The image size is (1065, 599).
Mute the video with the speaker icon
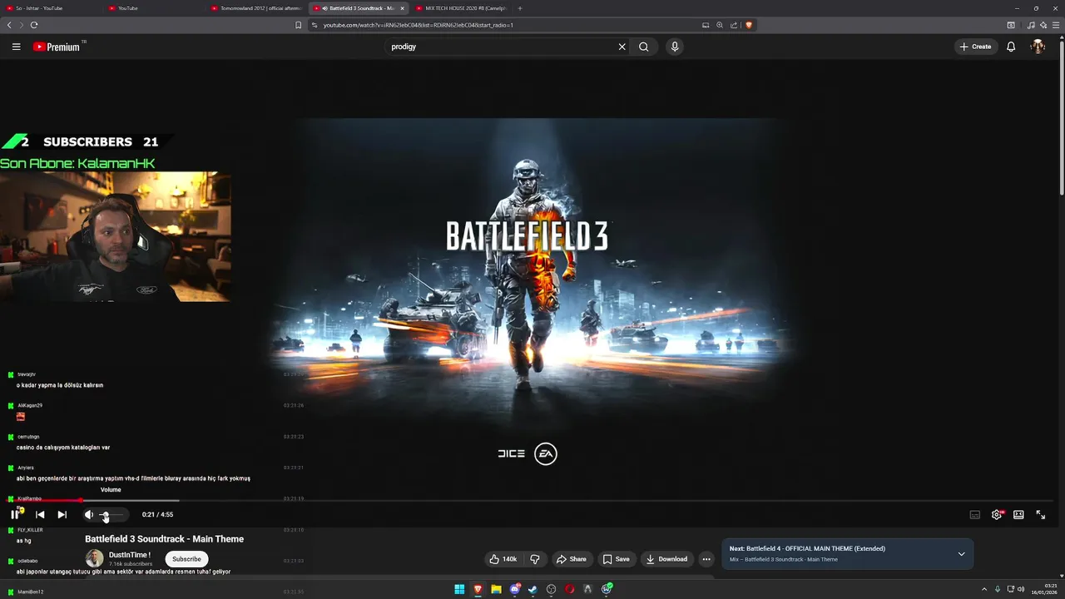click(89, 515)
